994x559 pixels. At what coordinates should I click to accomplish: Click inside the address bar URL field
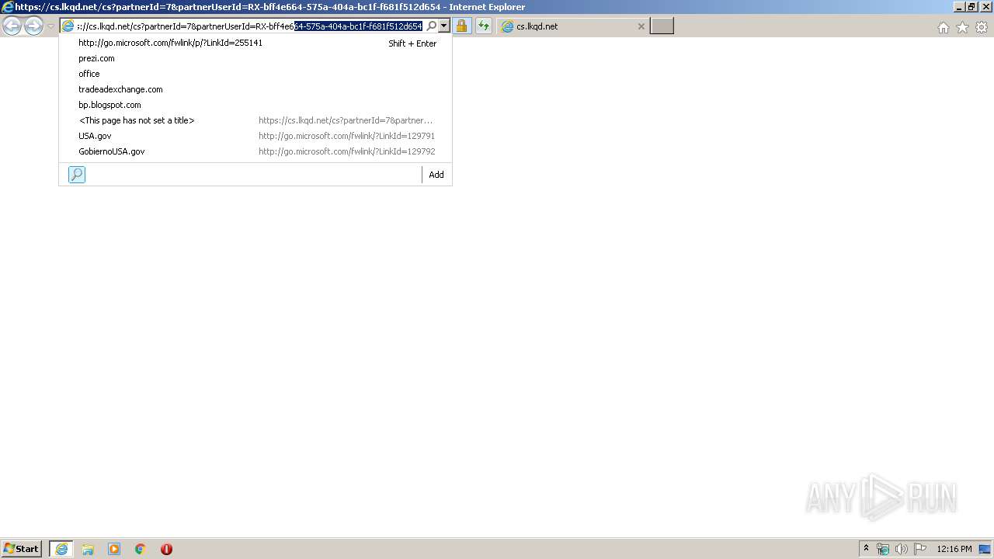pos(250,26)
